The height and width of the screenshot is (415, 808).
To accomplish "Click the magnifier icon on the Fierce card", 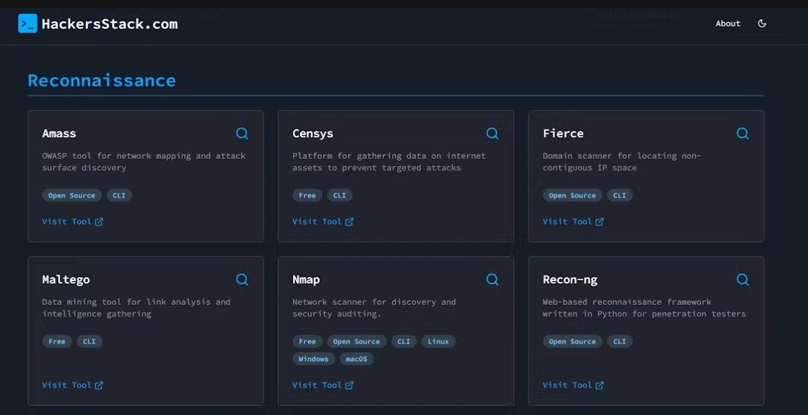I will (743, 133).
